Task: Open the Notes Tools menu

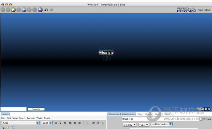Action: click(x=39, y=118)
